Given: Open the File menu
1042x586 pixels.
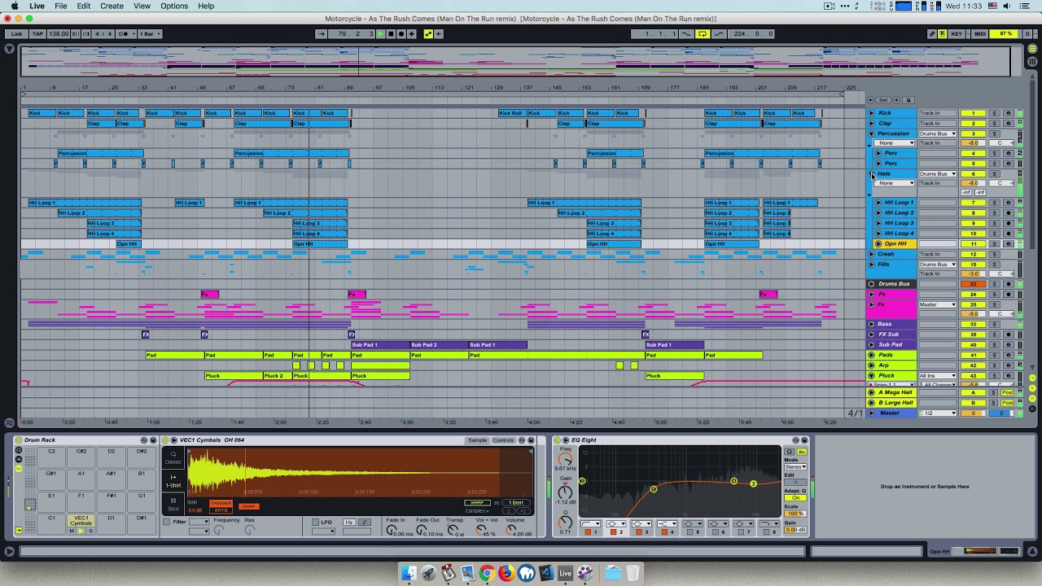Looking at the screenshot, I should tap(61, 6).
